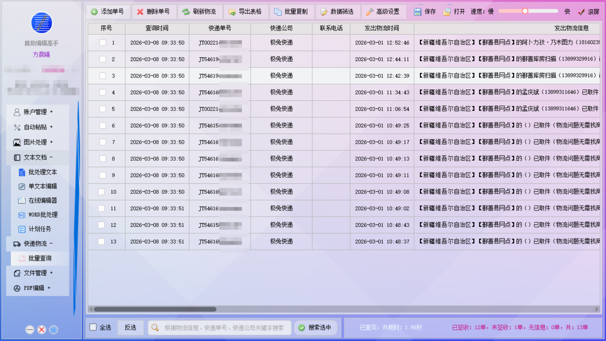Click the 图片处理 picture icon

click(x=17, y=142)
